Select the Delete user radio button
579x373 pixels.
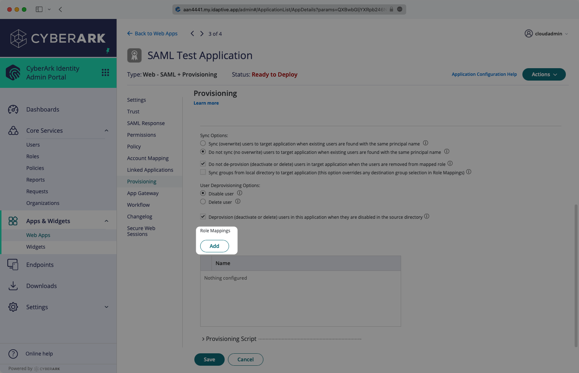203,202
